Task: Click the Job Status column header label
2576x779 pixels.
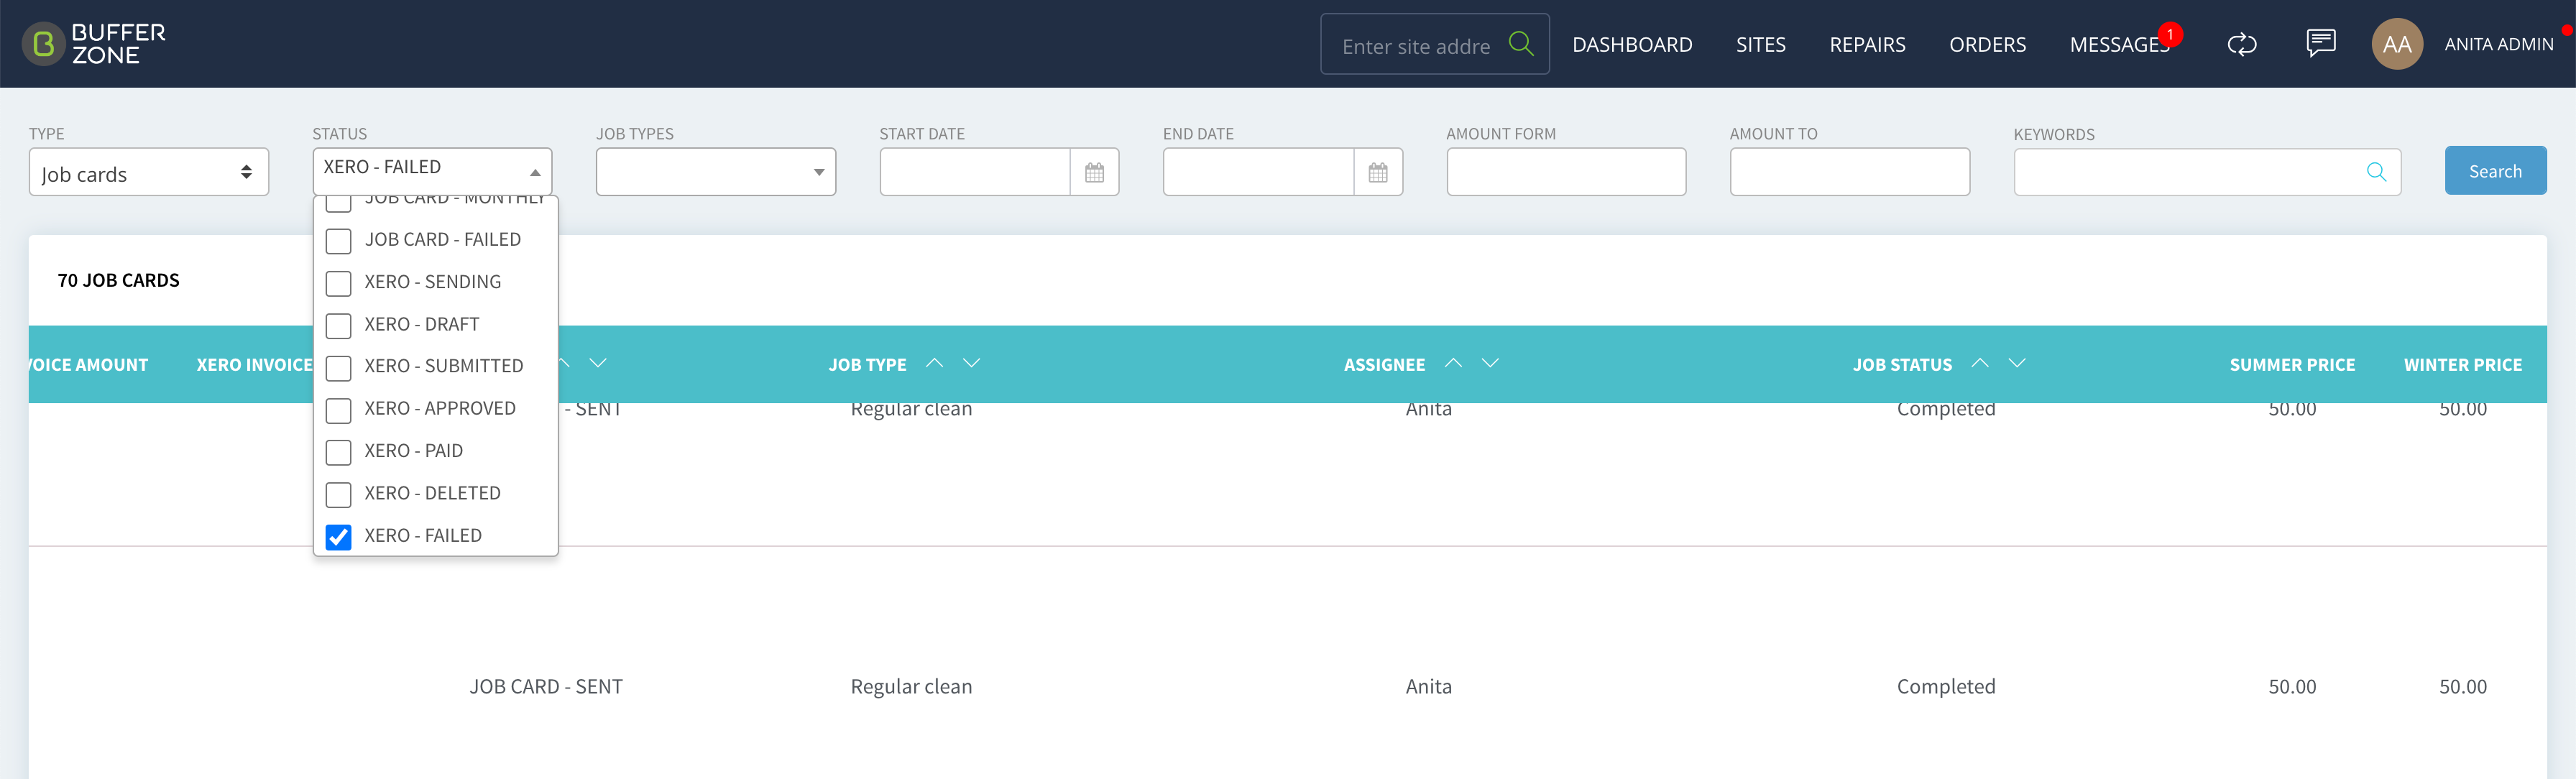Action: (1901, 365)
